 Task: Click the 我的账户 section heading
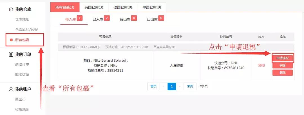coord(23,89)
